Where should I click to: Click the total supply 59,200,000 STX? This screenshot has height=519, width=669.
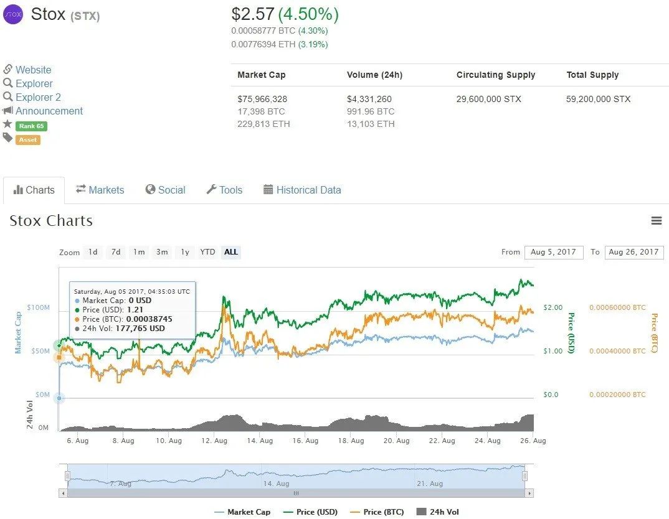[x=598, y=99]
